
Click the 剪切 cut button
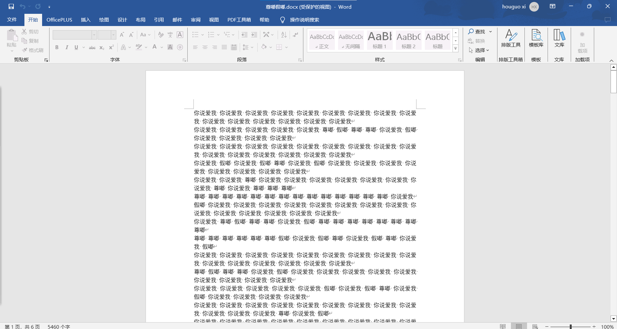pyautogui.click(x=31, y=31)
